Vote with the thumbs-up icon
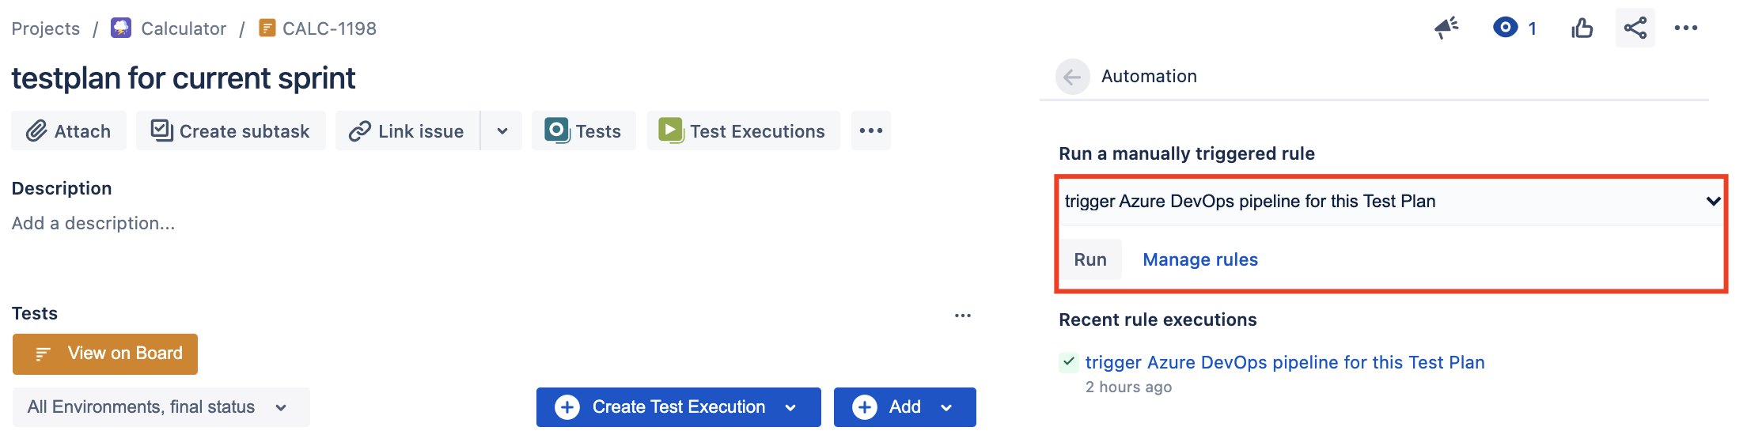The height and width of the screenshot is (446, 1747). point(1582,28)
